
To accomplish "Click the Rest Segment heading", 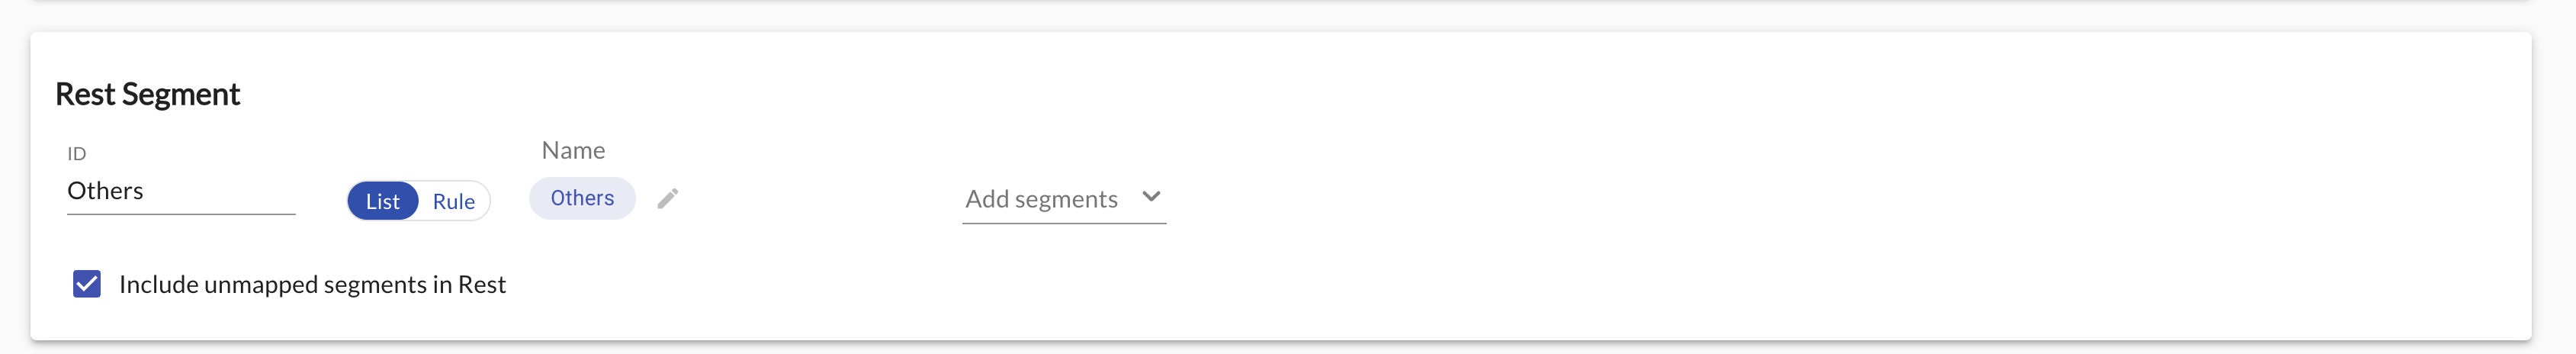I will pos(147,94).
